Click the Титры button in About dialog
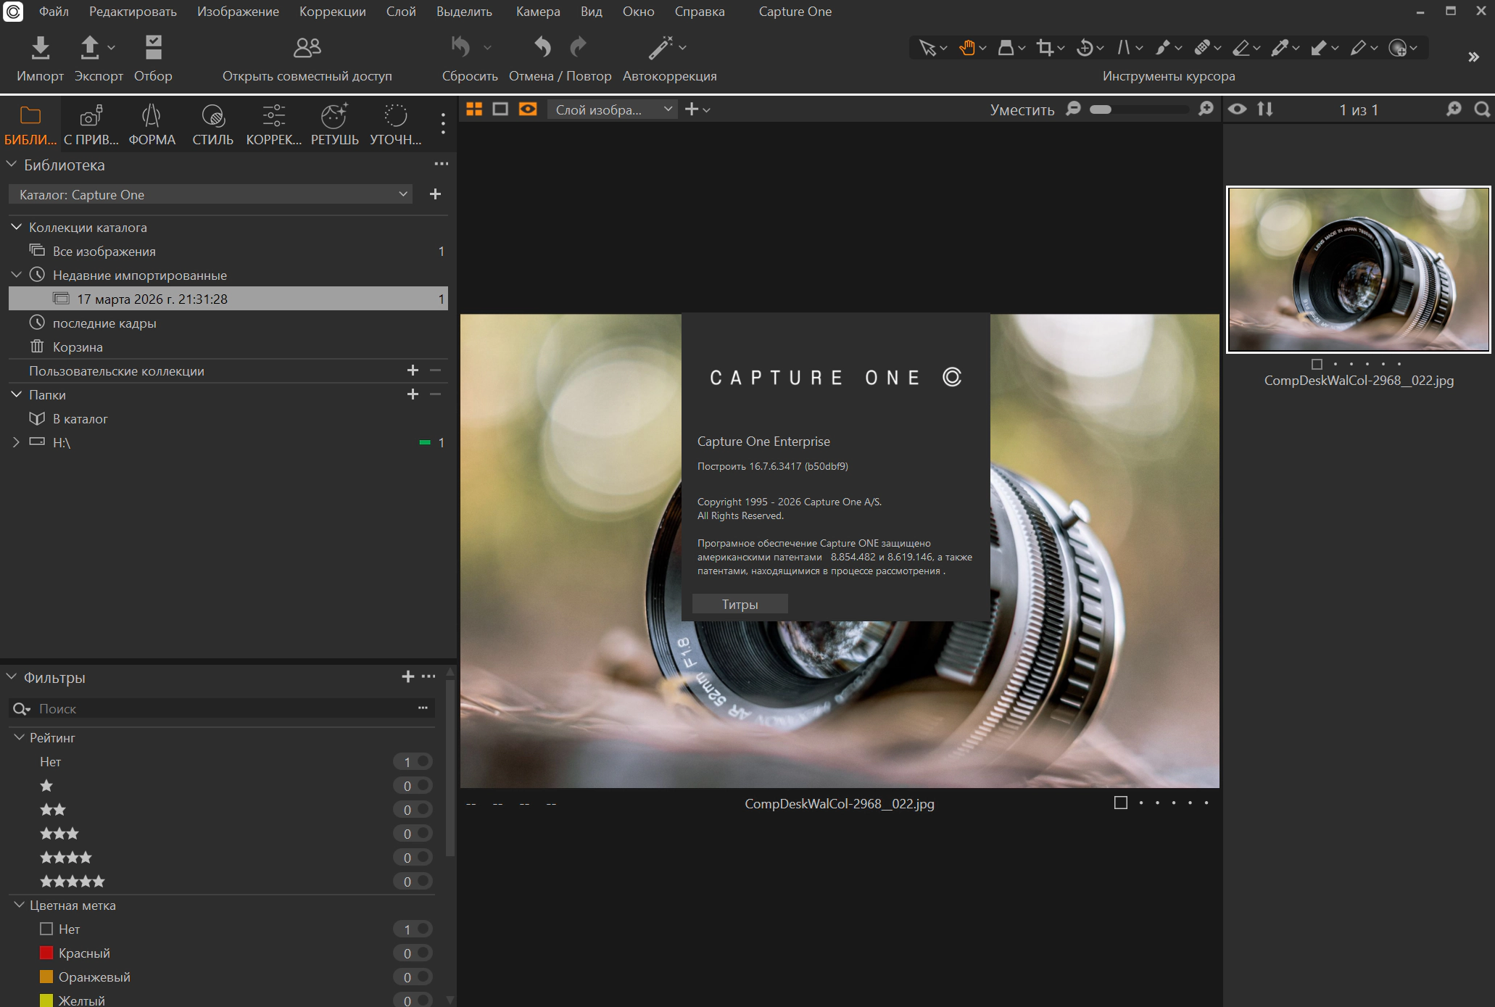 (740, 604)
